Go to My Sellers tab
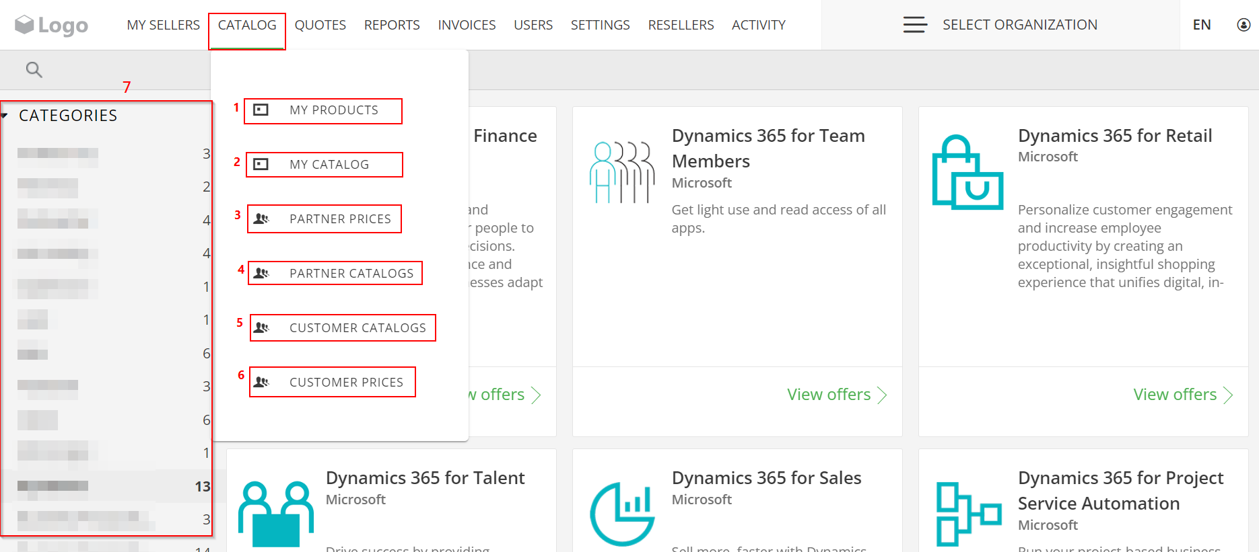 click(x=163, y=25)
